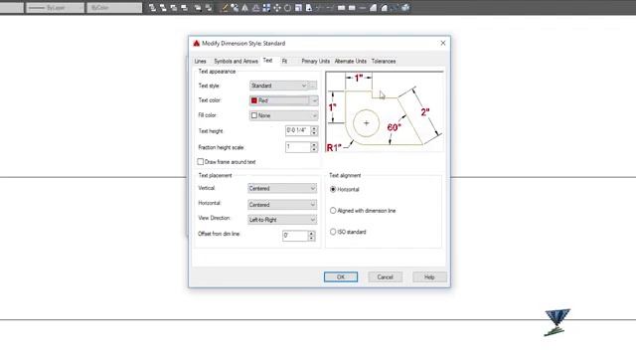Open the Text color dropdown
This screenshot has width=636, height=358.
[x=283, y=100]
